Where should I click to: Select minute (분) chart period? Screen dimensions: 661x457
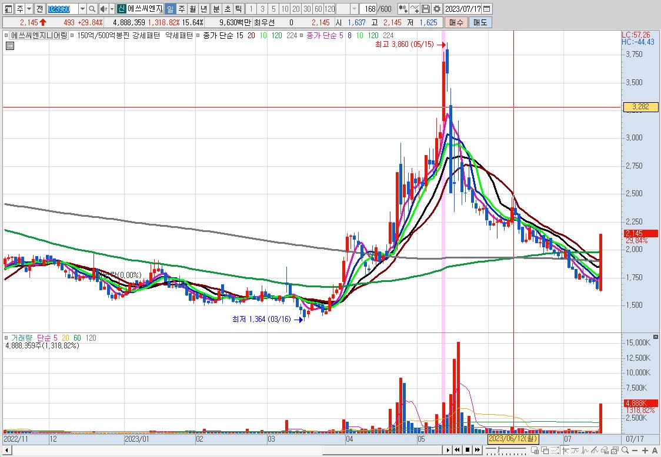tap(216, 9)
